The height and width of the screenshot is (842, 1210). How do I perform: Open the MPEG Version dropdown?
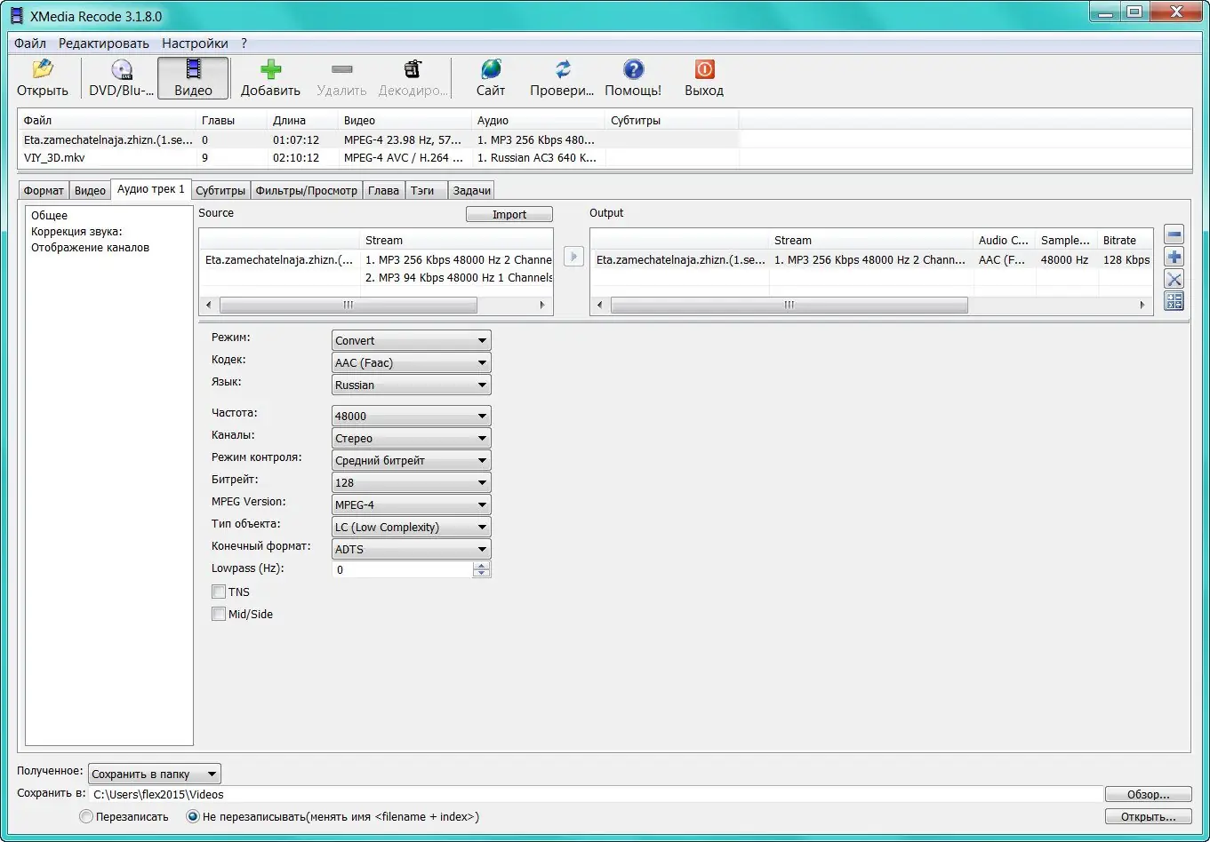coord(412,504)
